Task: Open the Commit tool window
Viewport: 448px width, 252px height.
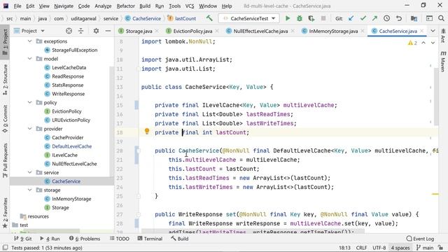Action: tap(5, 119)
